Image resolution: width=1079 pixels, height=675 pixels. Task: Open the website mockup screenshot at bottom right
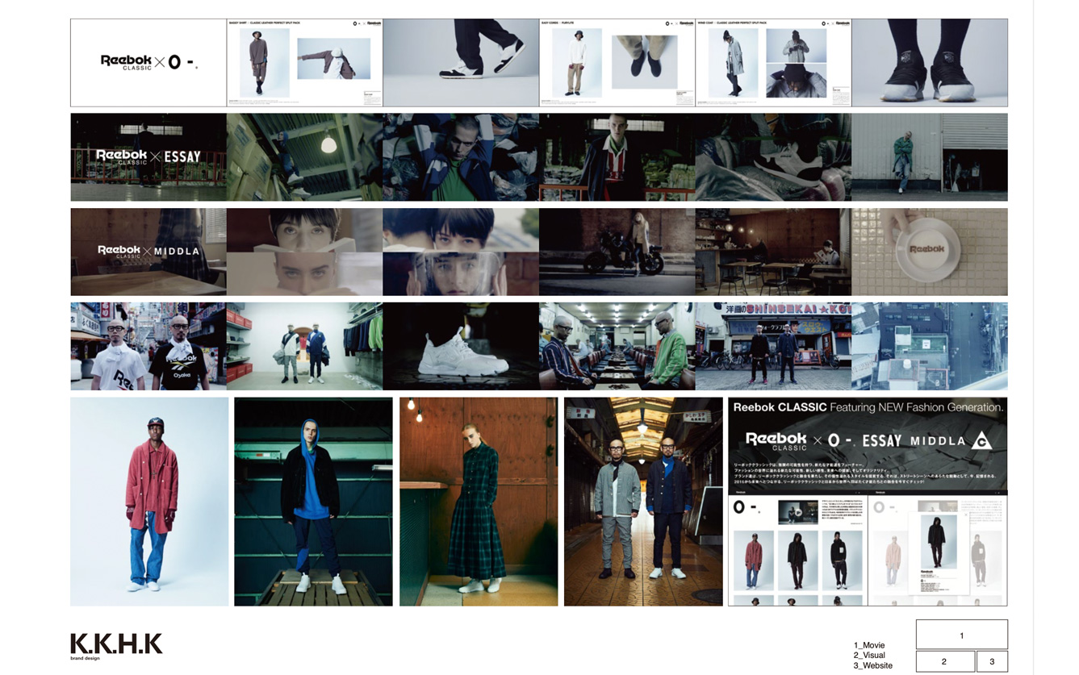click(x=868, y=548)
